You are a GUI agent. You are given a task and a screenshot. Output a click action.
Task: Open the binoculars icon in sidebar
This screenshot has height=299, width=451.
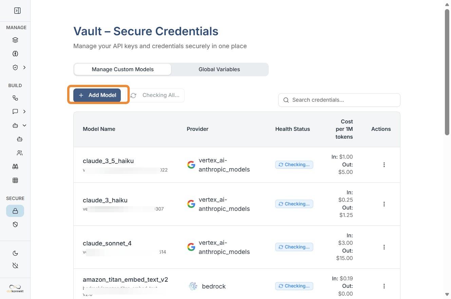[x=15, y=166]
